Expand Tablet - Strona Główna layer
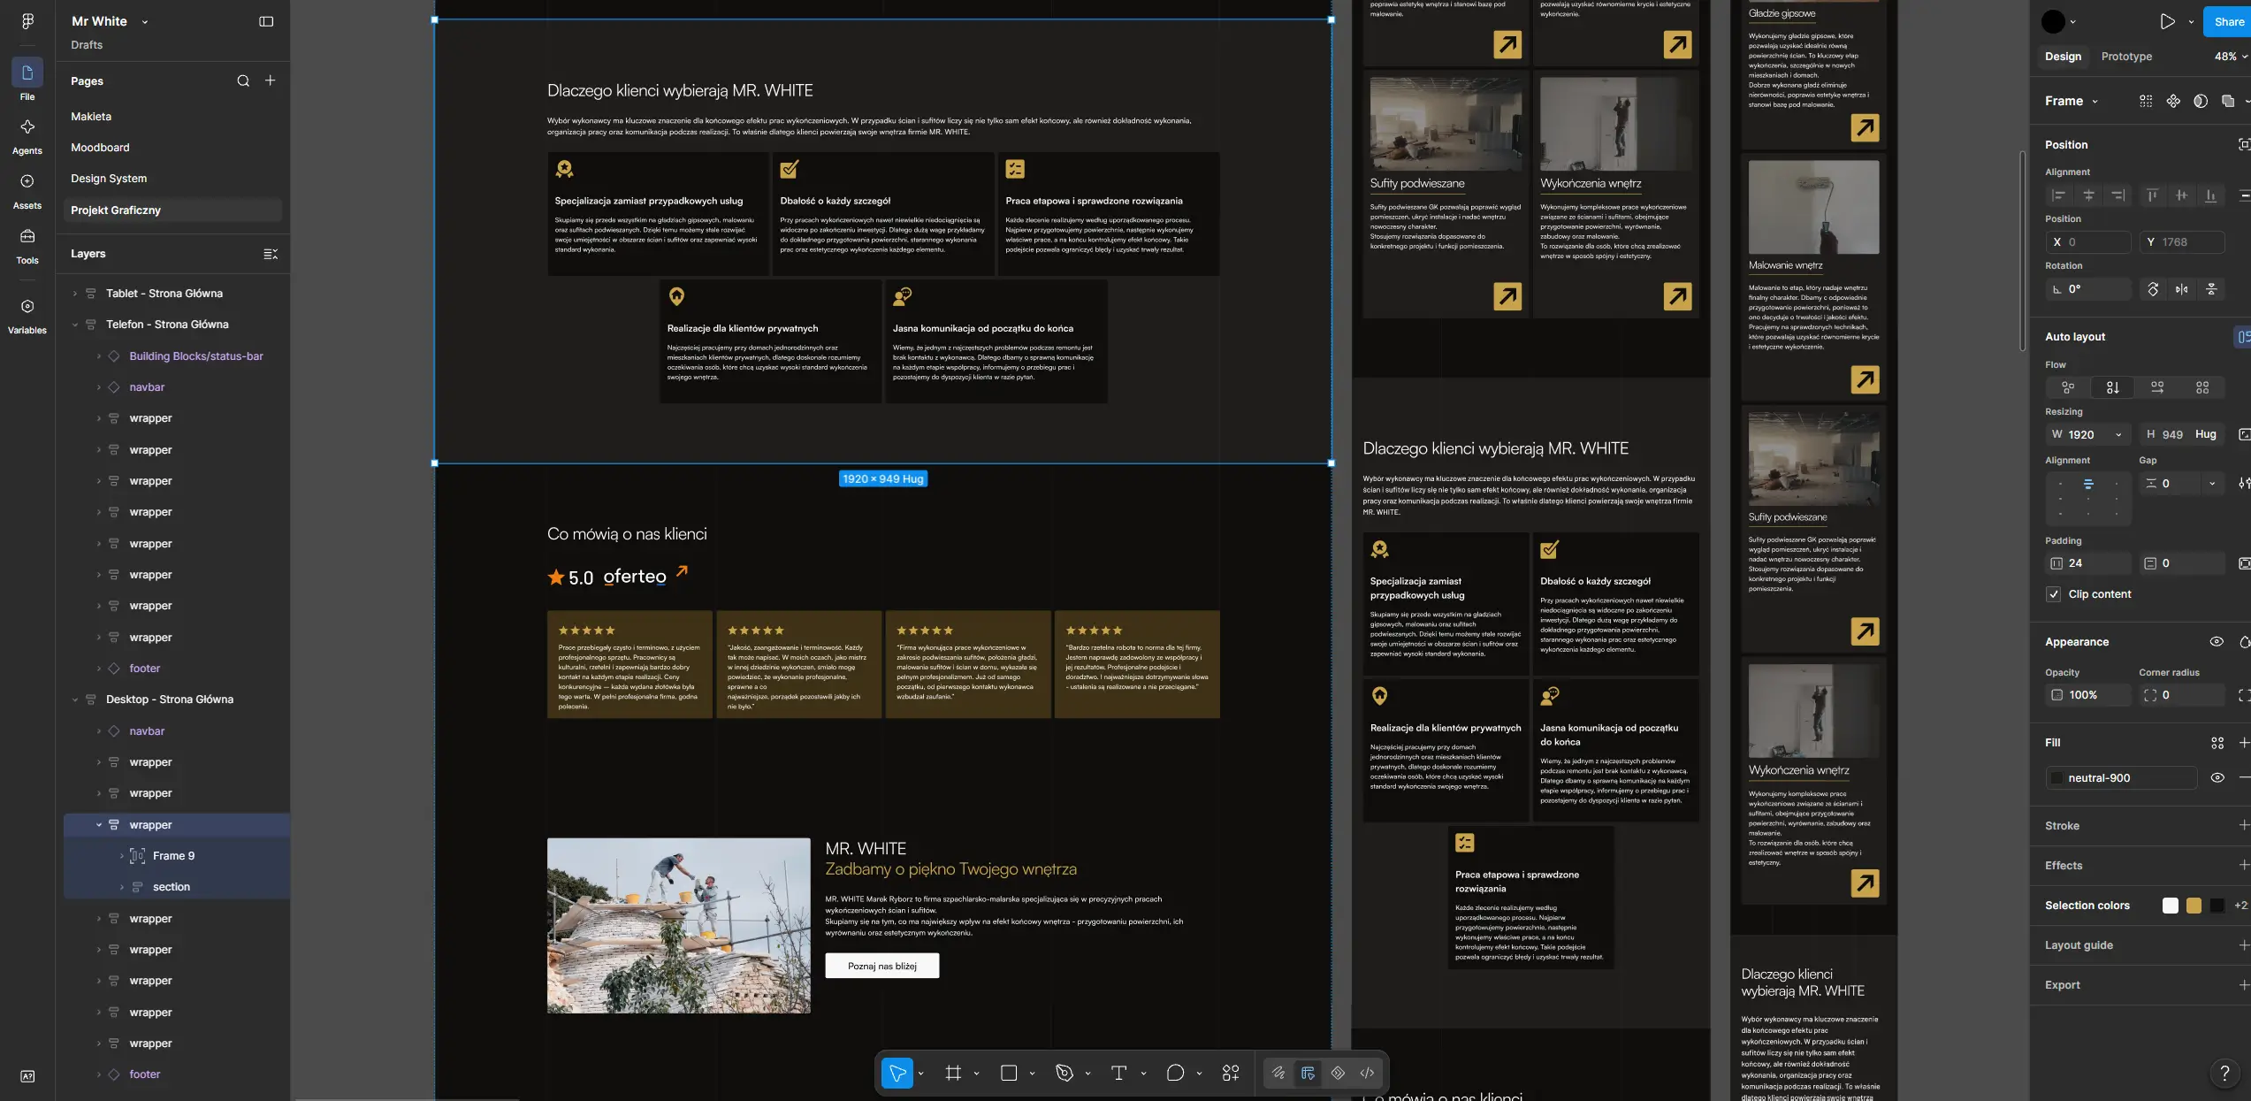 click(x=75, y=294)
